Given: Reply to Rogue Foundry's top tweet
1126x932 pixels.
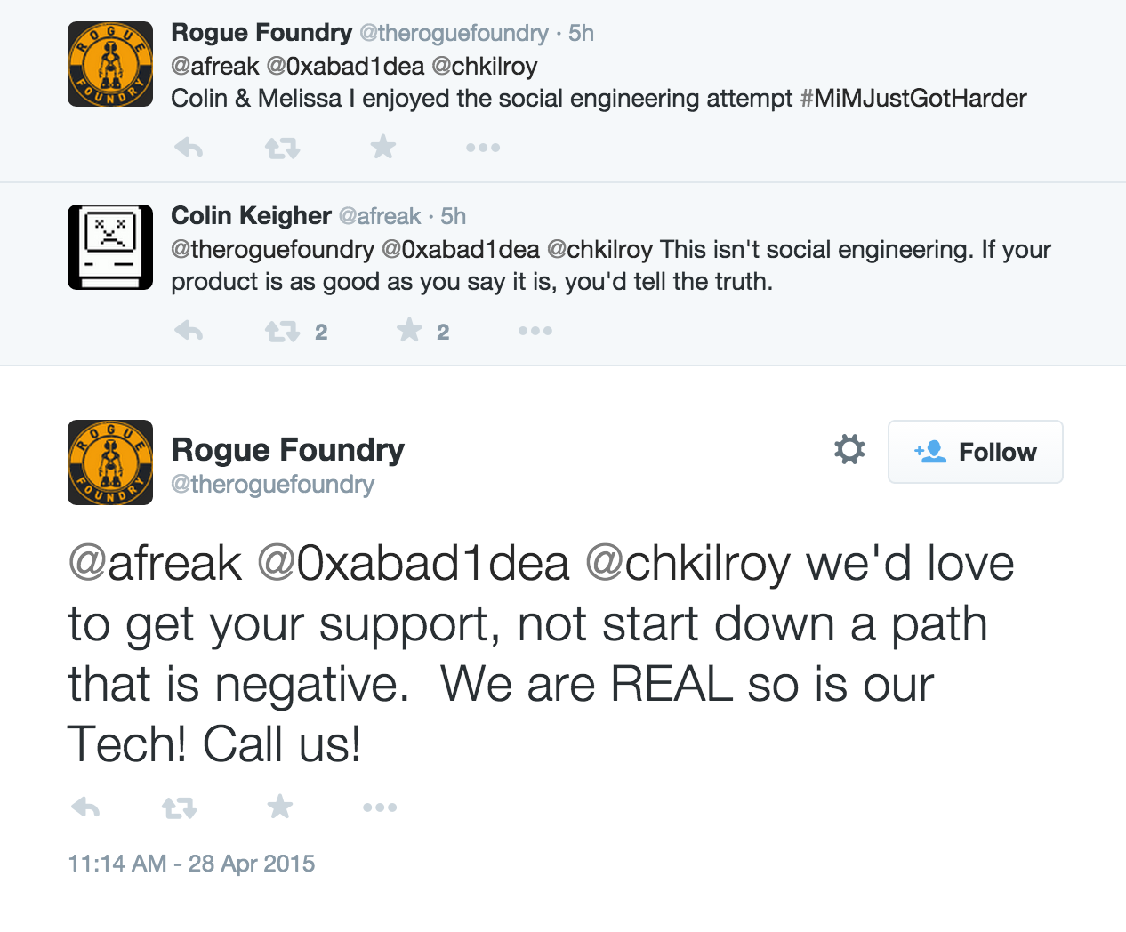Looking at the screenshot, I should [x=189, y=147].
